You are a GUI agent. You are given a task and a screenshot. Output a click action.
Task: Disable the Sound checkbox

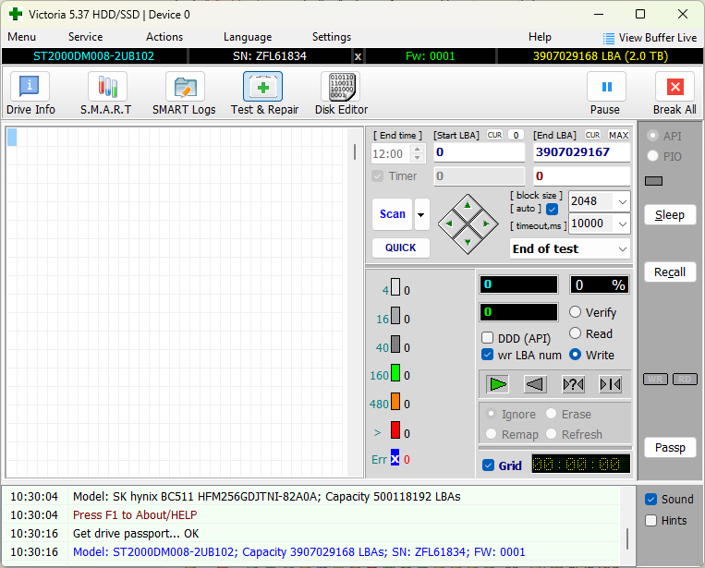[x=650, y=500]
